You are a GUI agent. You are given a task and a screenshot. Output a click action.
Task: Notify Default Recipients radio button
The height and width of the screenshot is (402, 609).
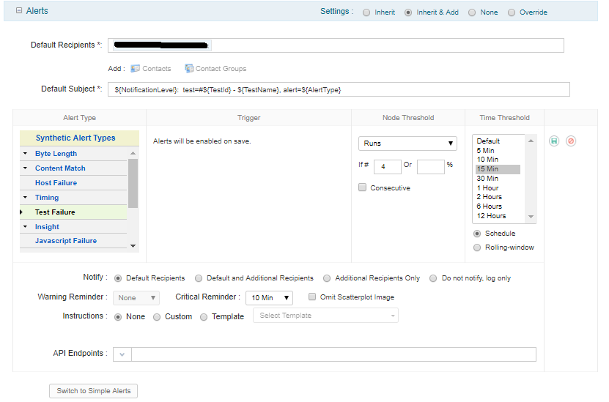(x=118, y=278)
